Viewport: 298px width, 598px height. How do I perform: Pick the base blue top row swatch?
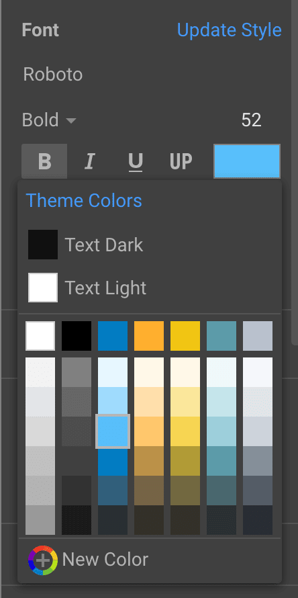(113, 335)
